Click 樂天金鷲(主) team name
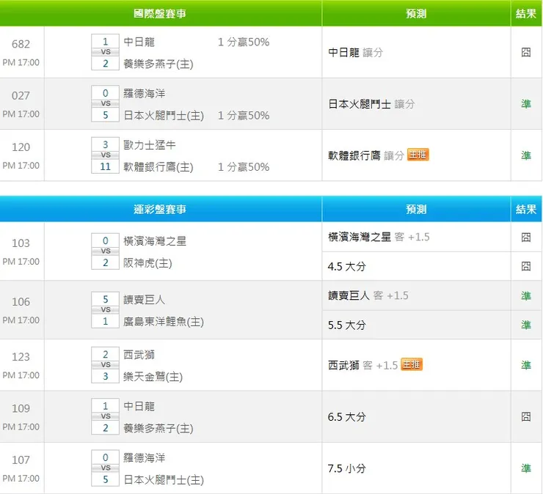This screenshot has height=494, width=543. [153, 377]
